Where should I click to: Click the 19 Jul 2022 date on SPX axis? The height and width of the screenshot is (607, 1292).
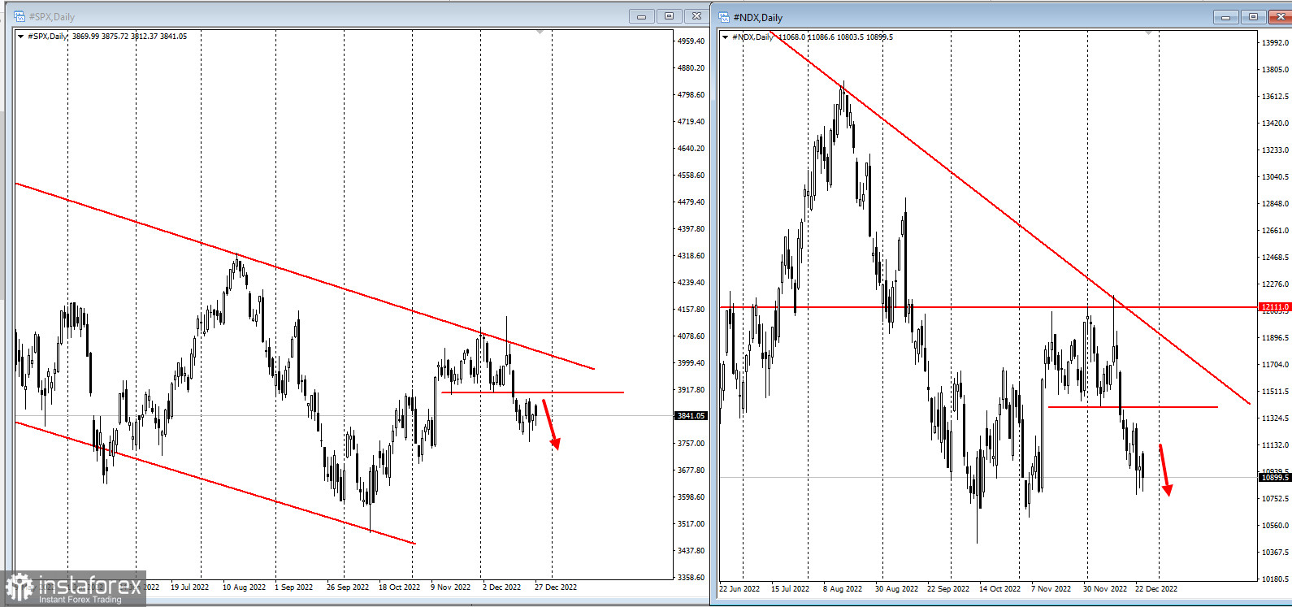tap(189, 587)
